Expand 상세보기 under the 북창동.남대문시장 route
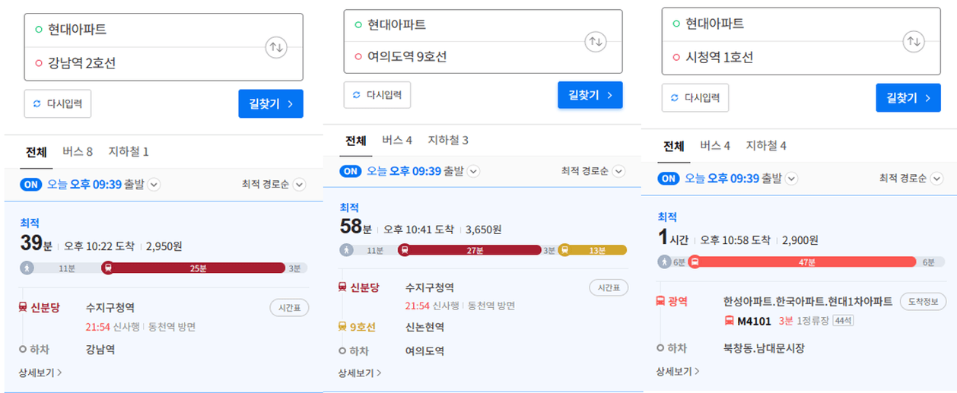Viewport: 957px width, 393px height. 678,372
